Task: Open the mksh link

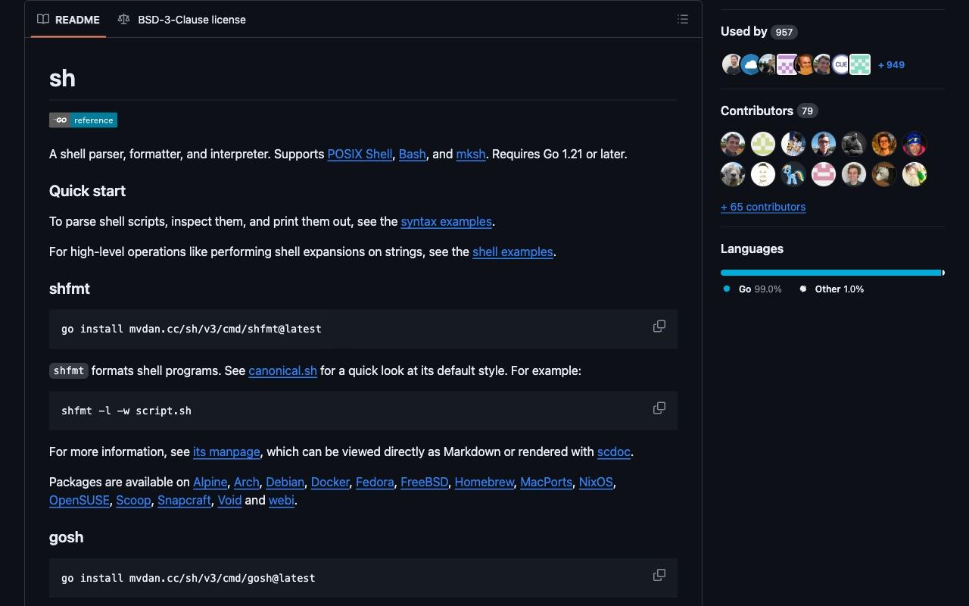Action: coord(470,154)
